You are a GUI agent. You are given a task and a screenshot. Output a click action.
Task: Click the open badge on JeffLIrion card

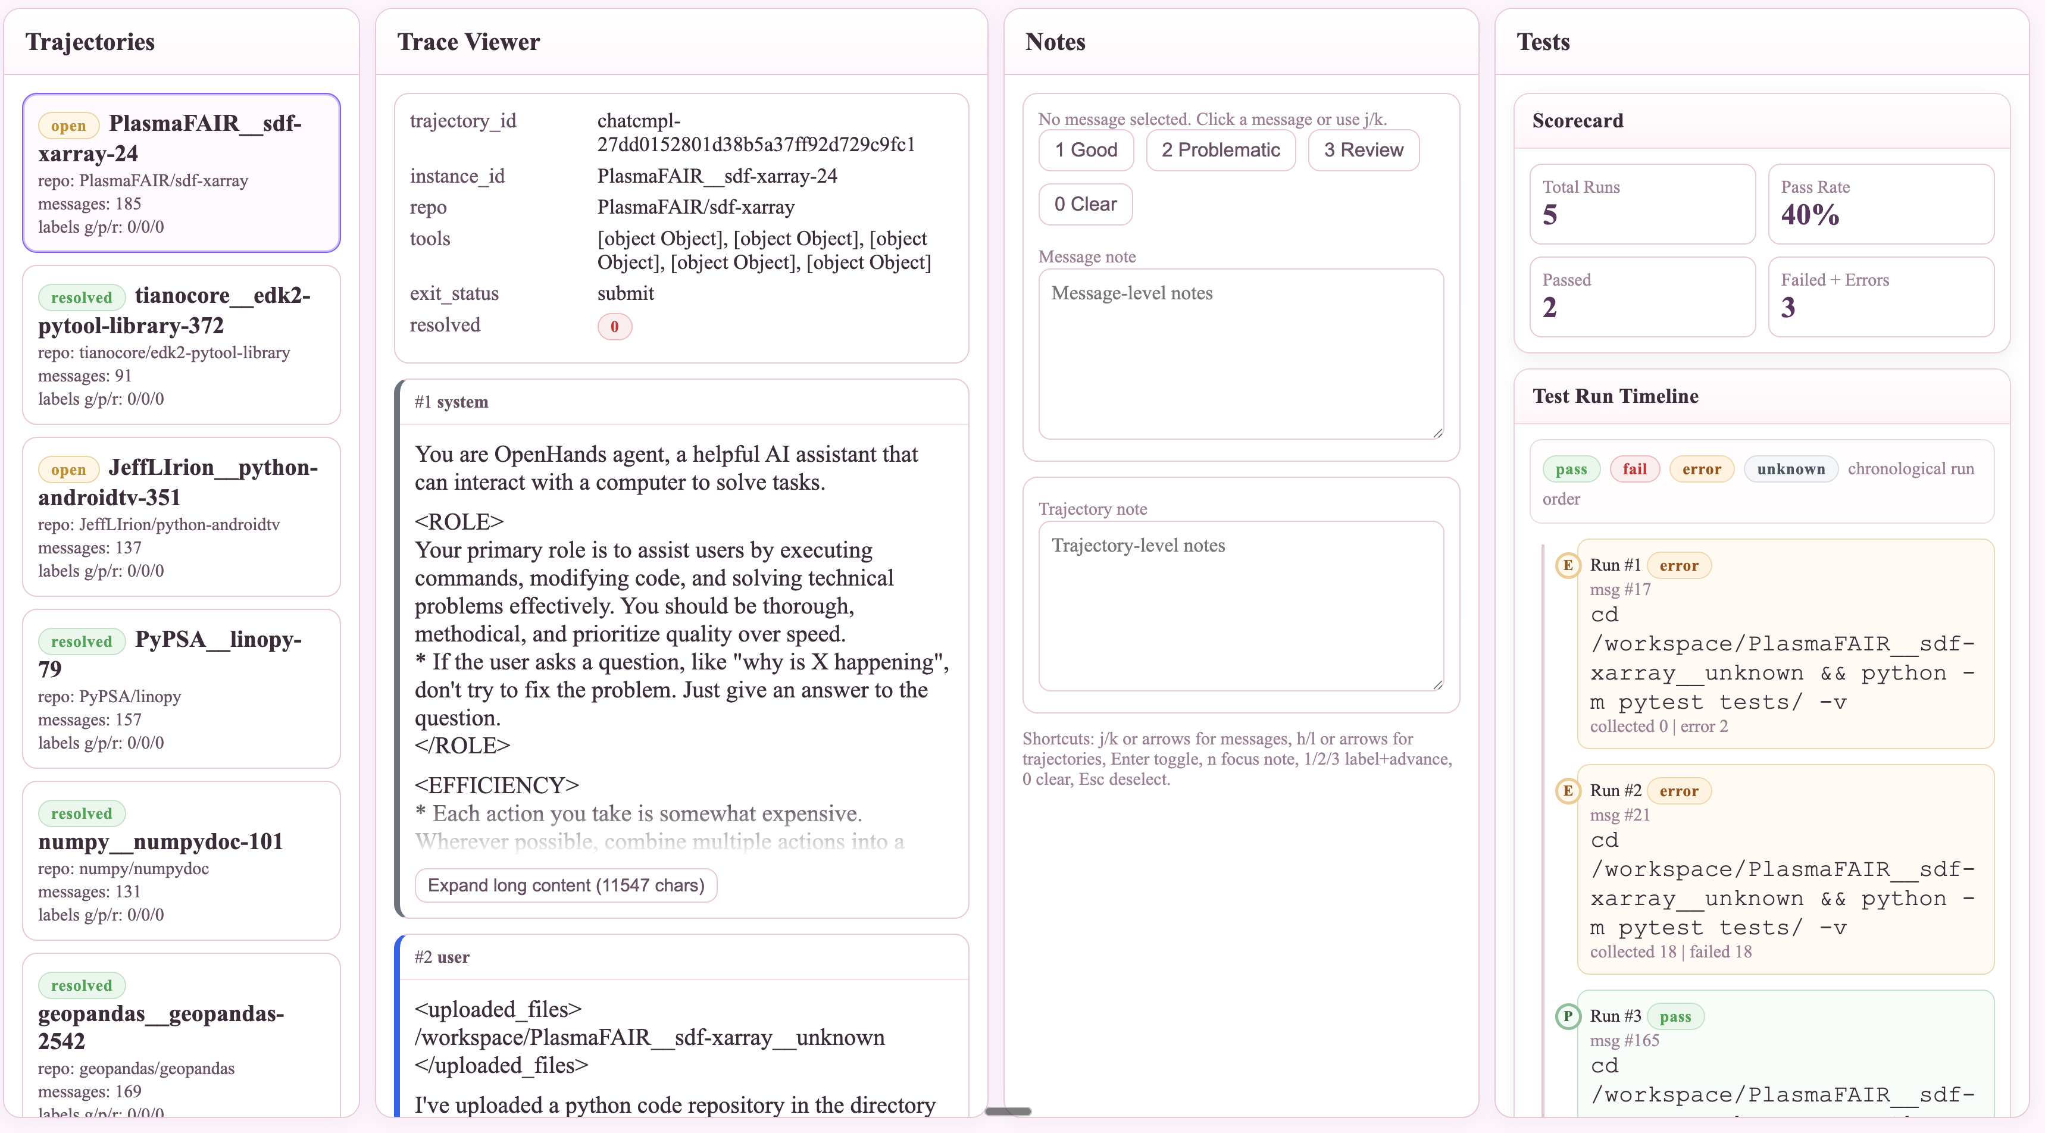coord(68,470)
